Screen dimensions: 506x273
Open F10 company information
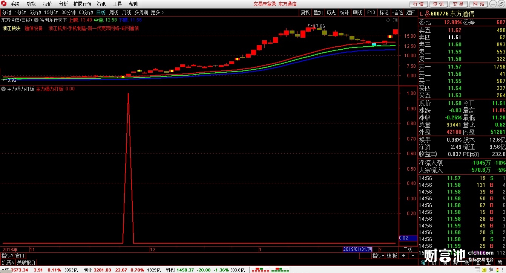(x=371, y=12)
